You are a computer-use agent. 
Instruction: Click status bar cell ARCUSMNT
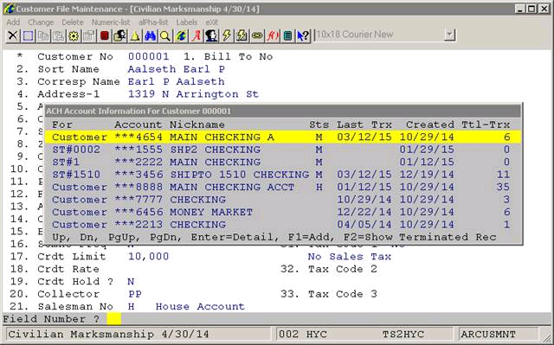tap(499, 334)
